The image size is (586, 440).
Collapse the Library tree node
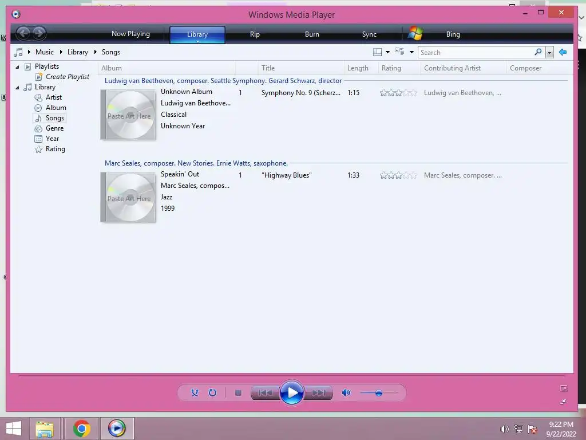[17, 88]
